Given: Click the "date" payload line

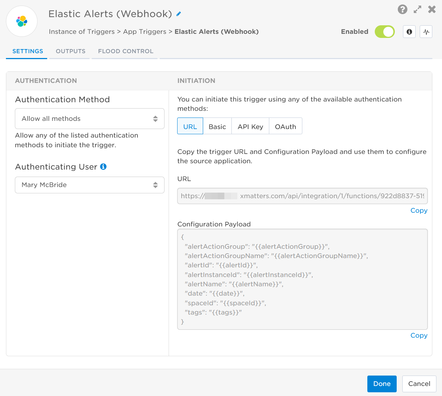Looking at the screenshot, I should [215, 293].
